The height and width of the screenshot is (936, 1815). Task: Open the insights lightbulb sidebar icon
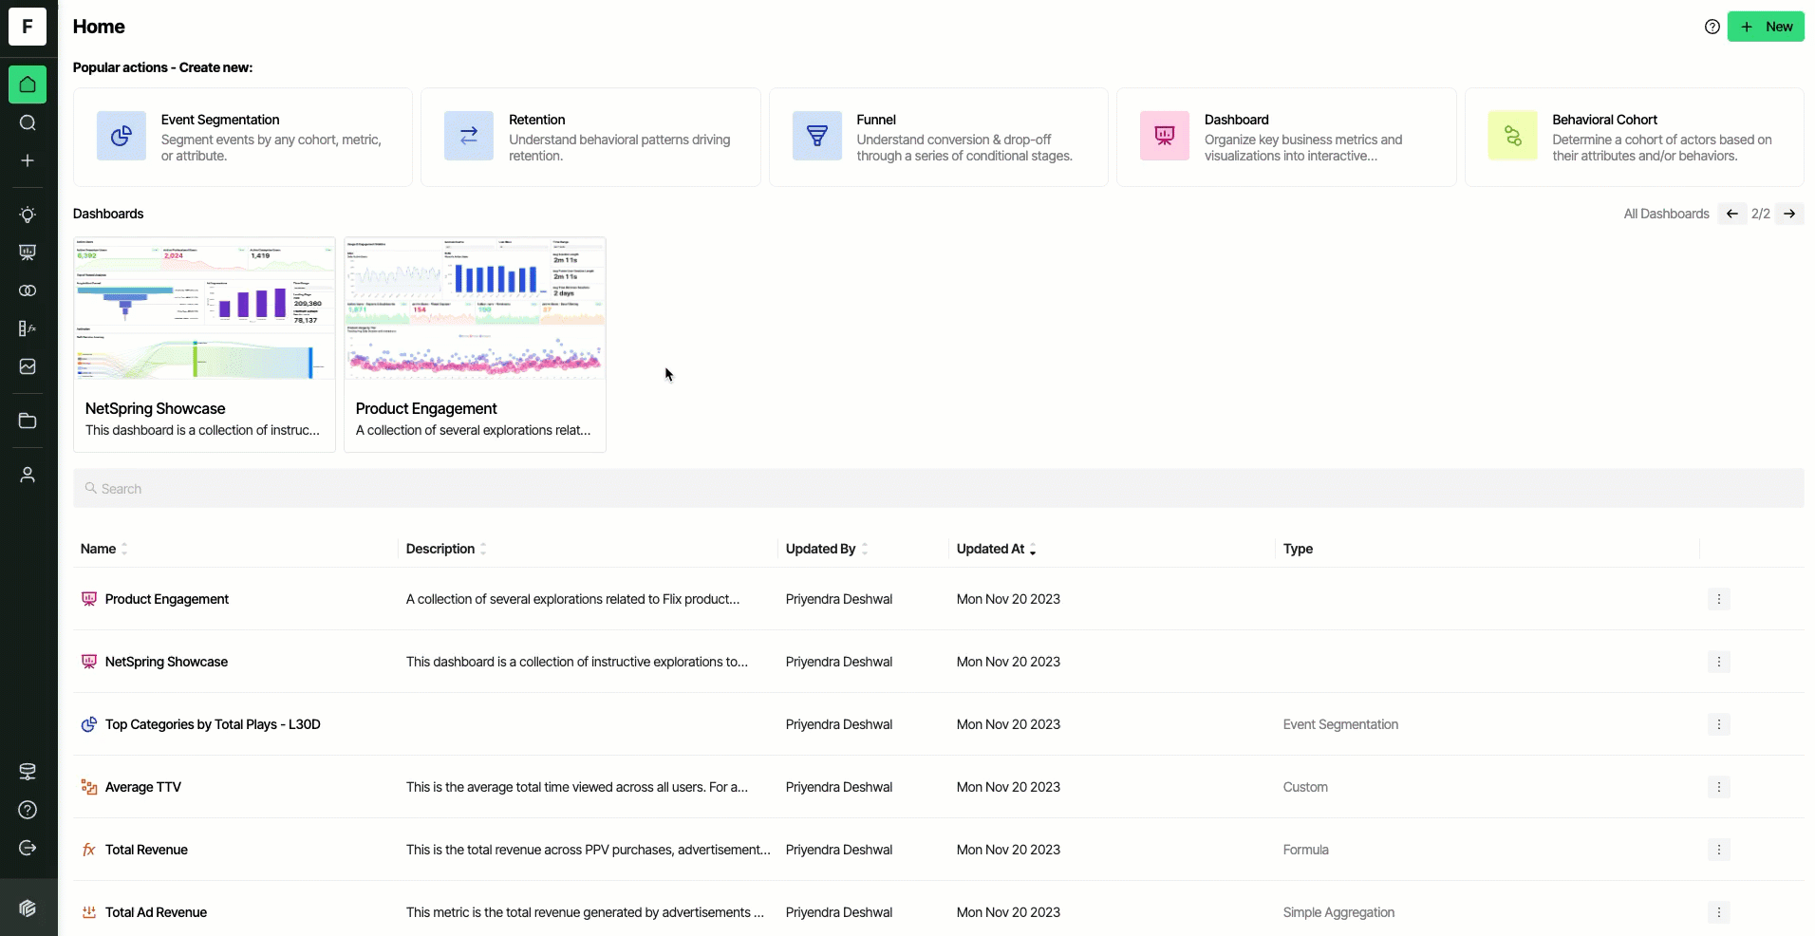click(28, 215)
